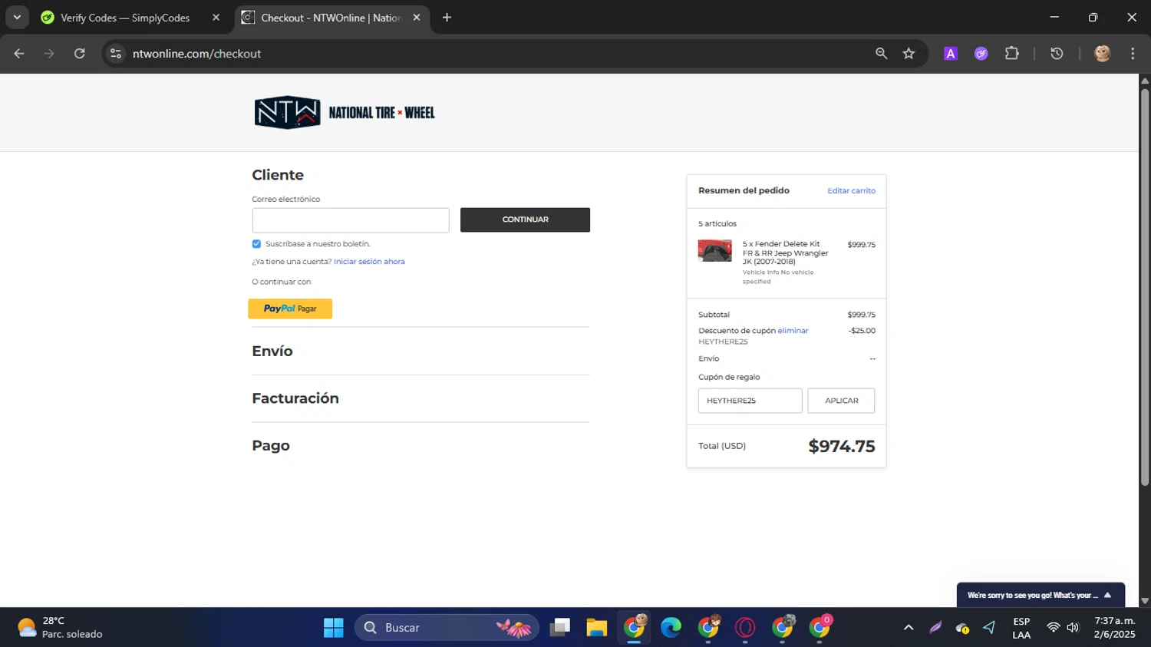
Task: Click the CONTINUAR button
Action: click(x=525, y=220)
